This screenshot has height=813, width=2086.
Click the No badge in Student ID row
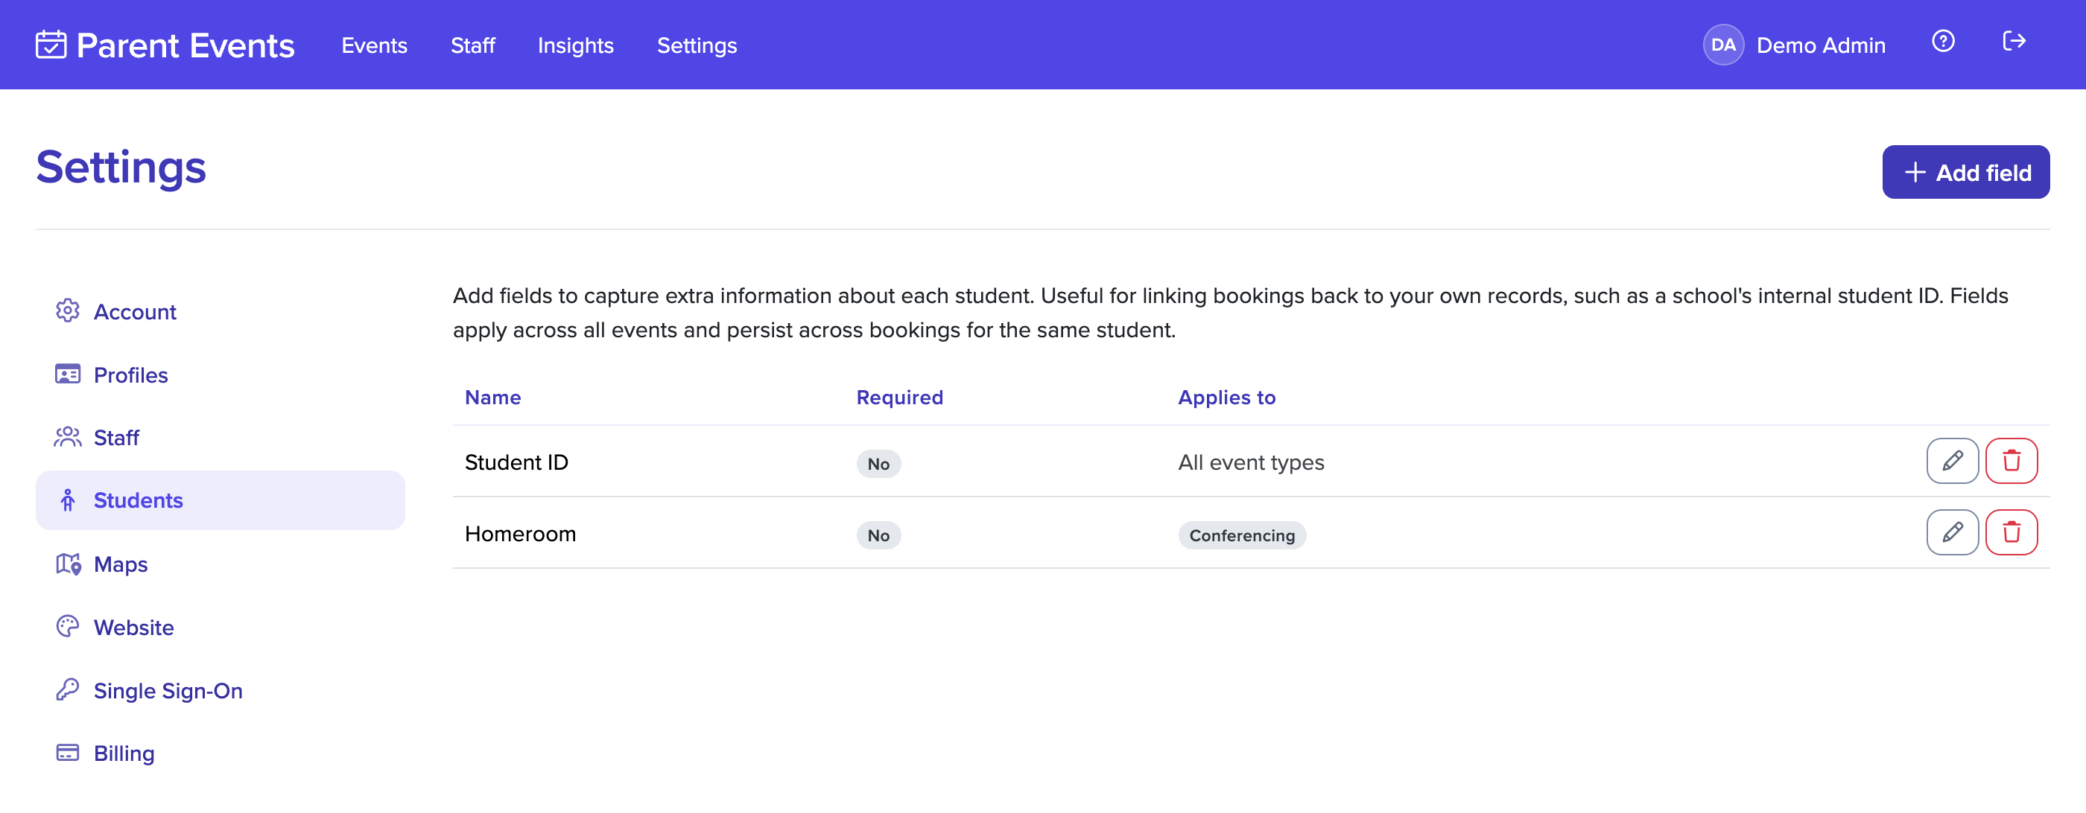tap(878, 464)
